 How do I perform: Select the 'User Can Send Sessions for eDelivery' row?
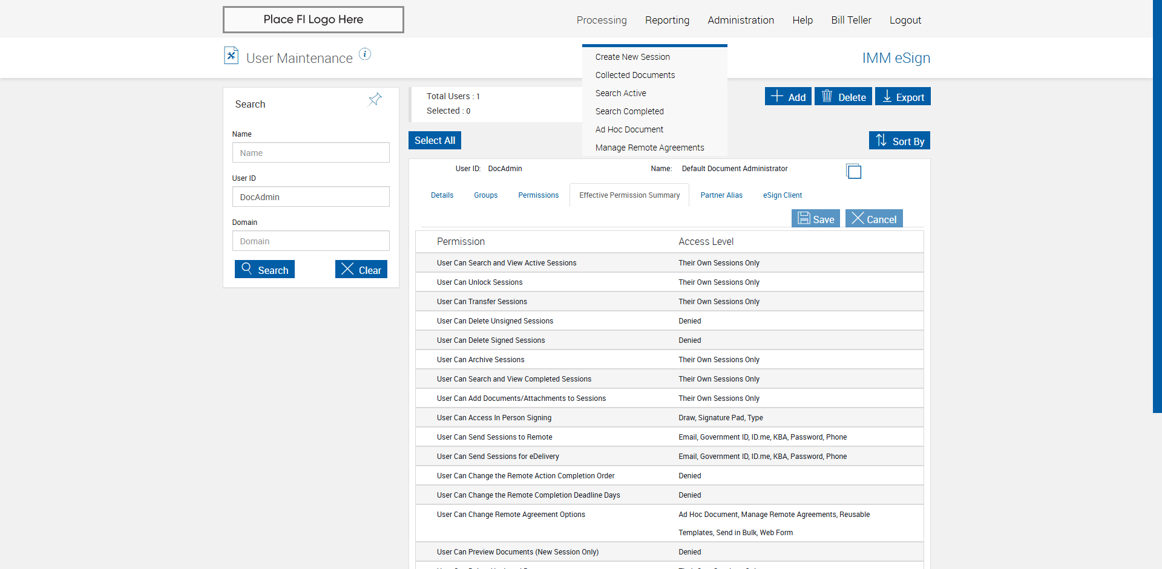[669, 457]
